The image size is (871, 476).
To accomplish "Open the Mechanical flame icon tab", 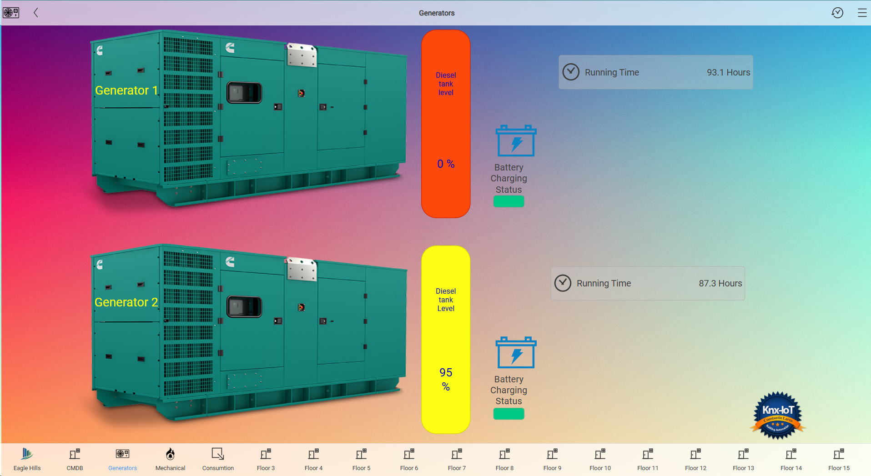I will point(170,458).
